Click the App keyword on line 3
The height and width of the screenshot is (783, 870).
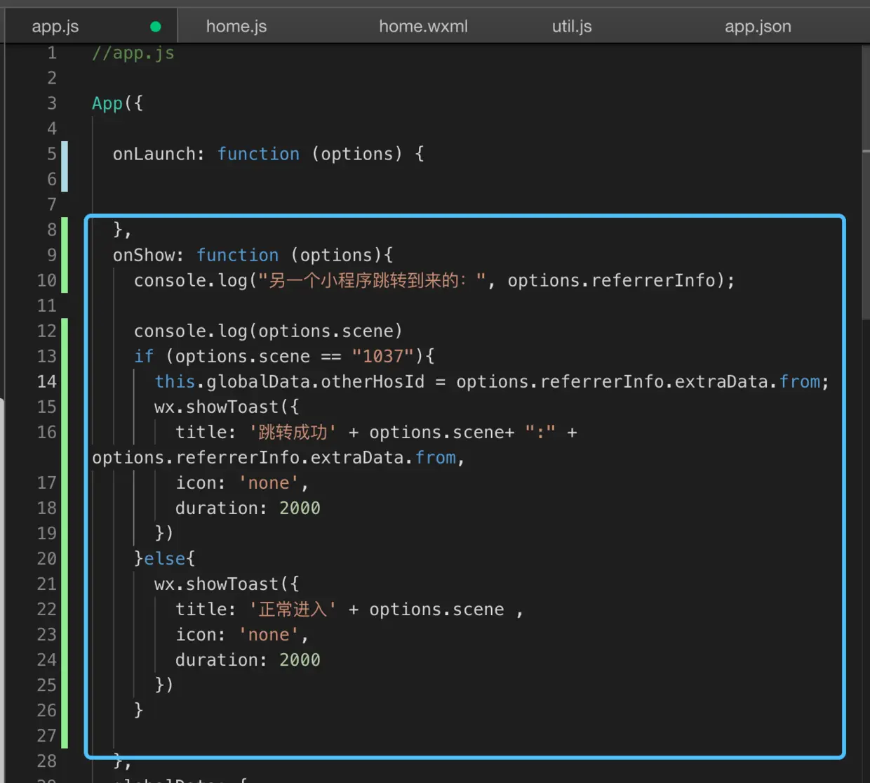click(107, 103)
